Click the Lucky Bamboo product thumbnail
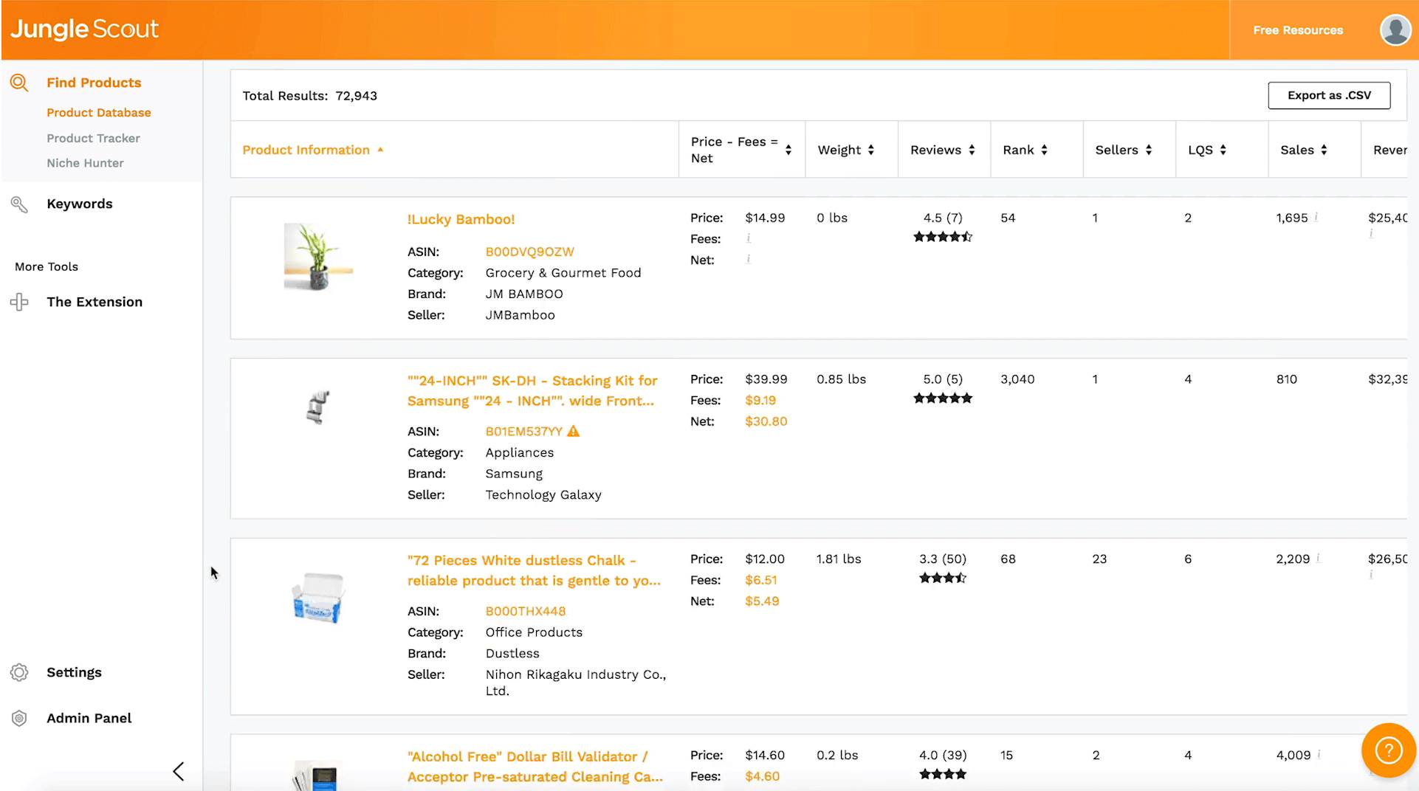The width and height of the screenshot is (1419, 791). pos(318,257)
